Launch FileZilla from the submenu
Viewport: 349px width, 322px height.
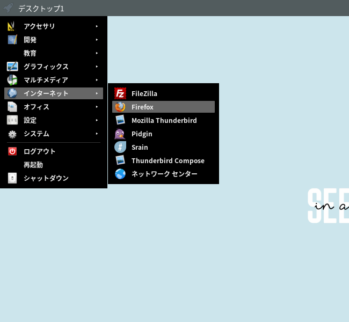tap(163, 93)
